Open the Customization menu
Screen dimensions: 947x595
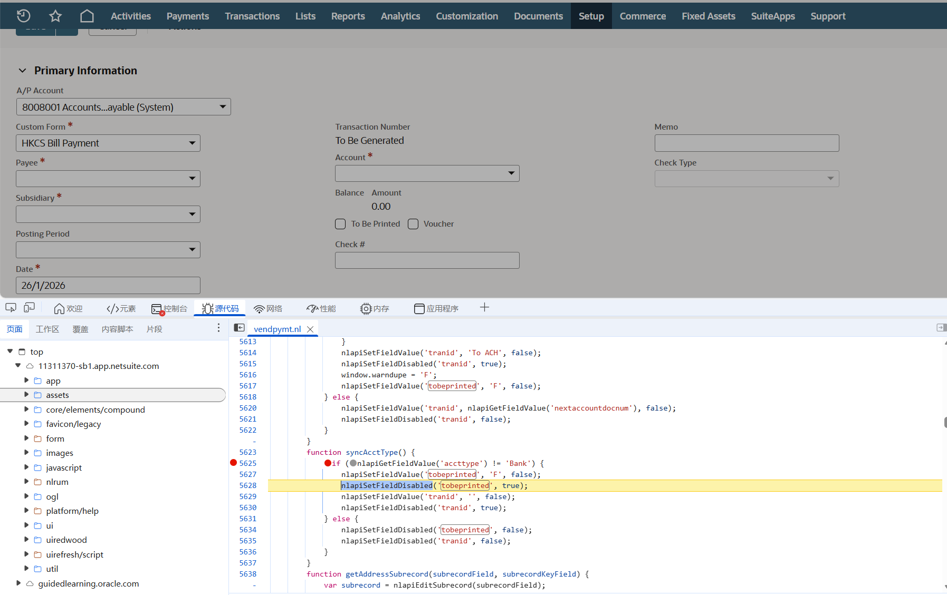[x=467, y=16]
